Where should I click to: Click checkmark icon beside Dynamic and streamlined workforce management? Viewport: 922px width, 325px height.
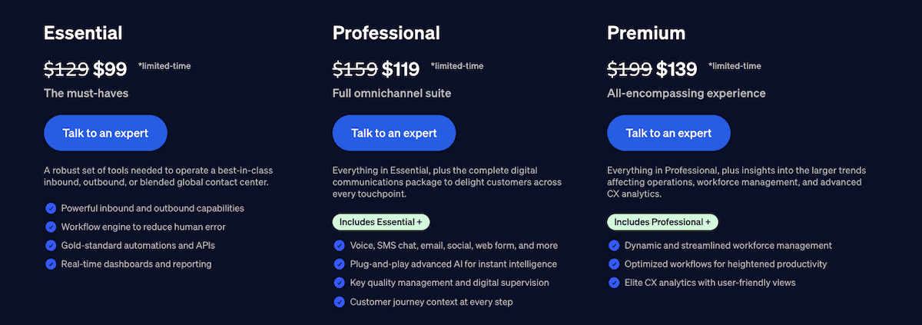pyautogui.click(x=614, y=246)
